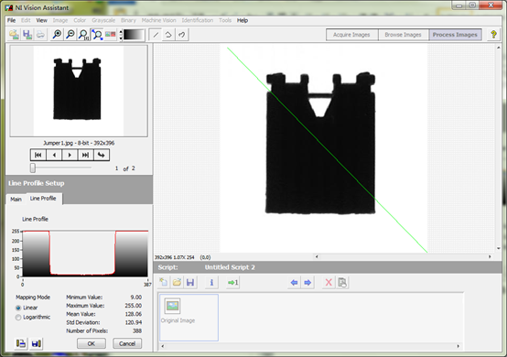Image resolution: width=507 pixels, height=357 pixels.
Task: Move to next script step
Action: (x=307, y=282)
